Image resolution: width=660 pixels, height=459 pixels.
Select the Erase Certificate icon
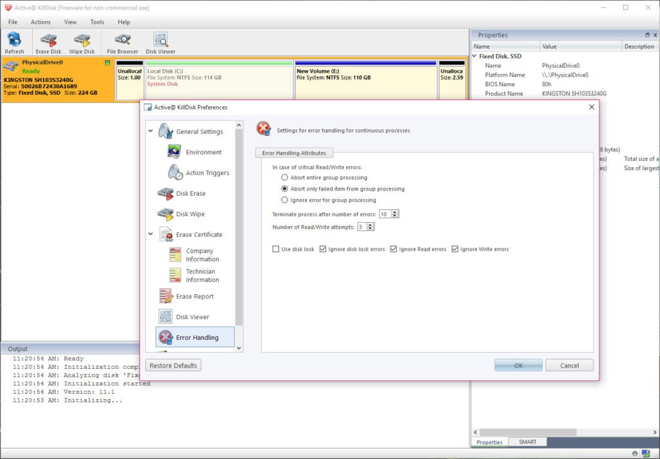point(166,234)
